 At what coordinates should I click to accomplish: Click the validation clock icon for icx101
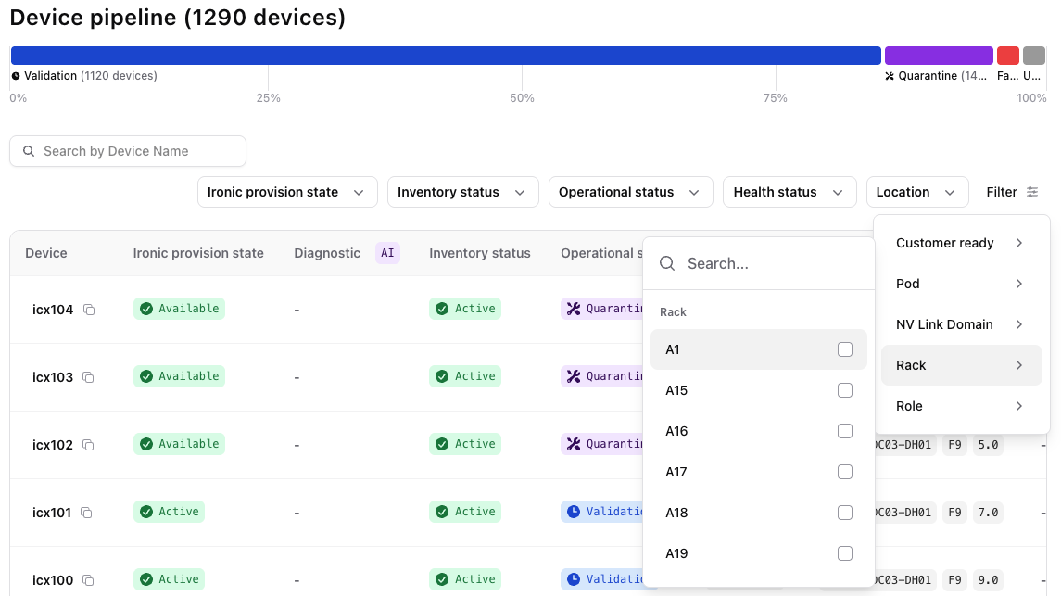click(574, 512)
